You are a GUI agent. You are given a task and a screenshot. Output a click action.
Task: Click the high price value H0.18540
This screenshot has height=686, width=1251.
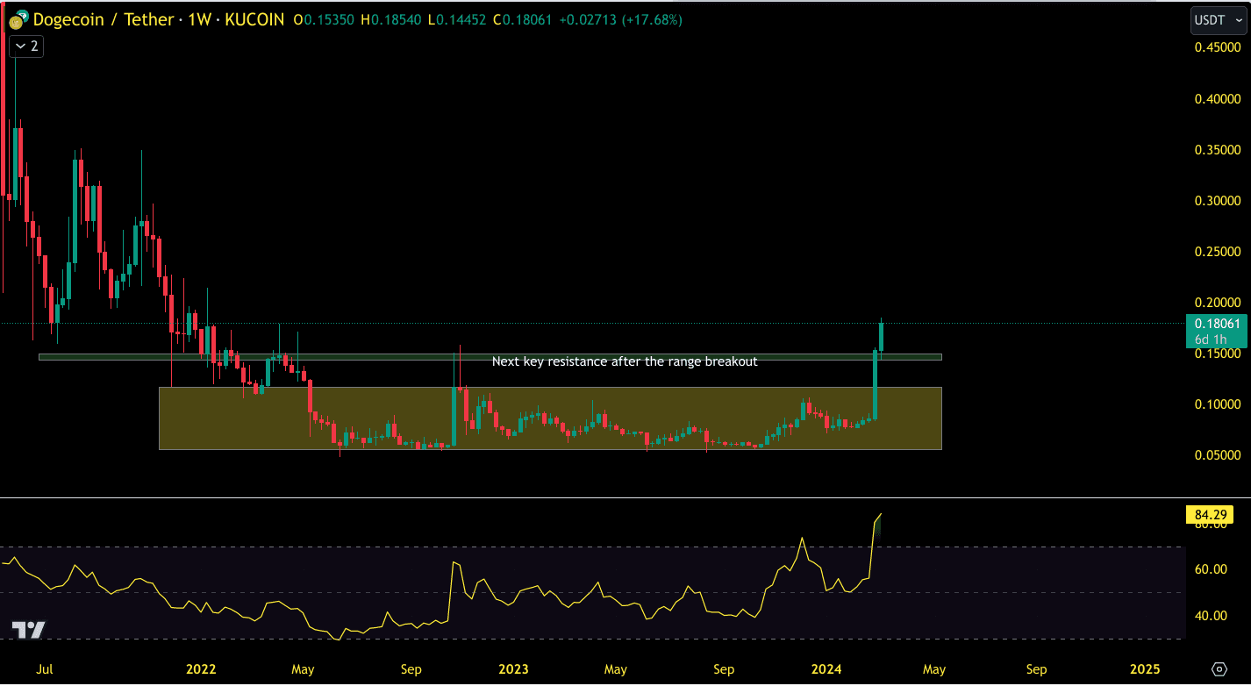click(390, 19)
